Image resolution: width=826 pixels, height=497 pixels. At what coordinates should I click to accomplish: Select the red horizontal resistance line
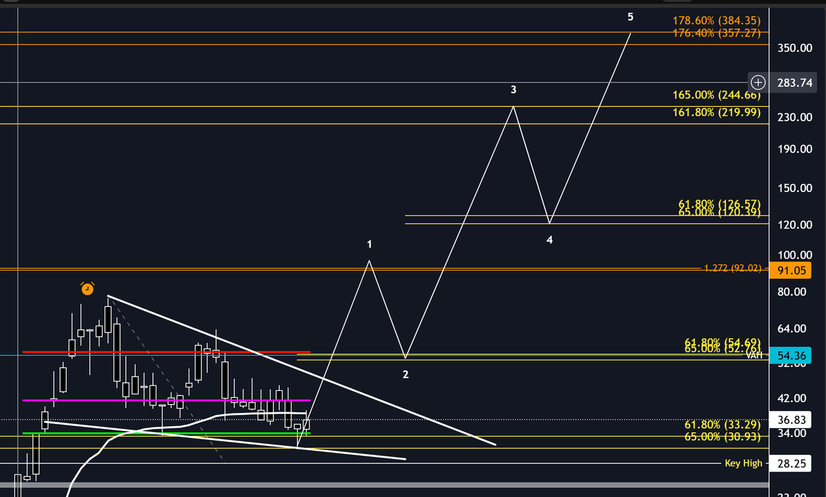coord(167,352)
